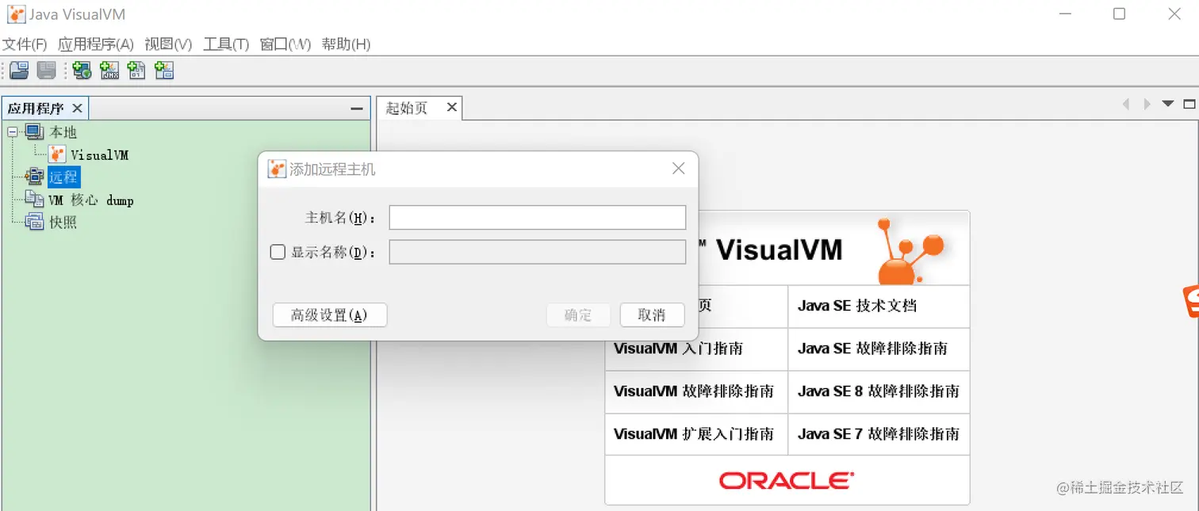Click the Java VisualVM title bar icon
The width and height of the screenshot is (1199, 511).
tap(16, 14)
